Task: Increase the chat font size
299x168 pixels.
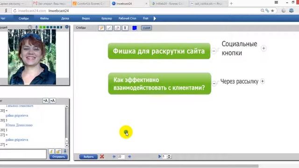Action: pos(53,101)
